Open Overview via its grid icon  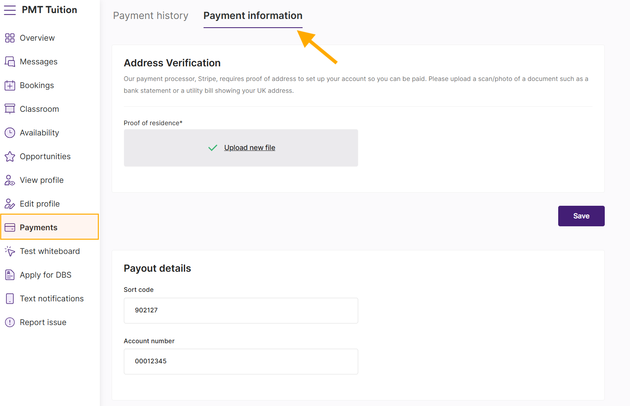coord(10,38)
